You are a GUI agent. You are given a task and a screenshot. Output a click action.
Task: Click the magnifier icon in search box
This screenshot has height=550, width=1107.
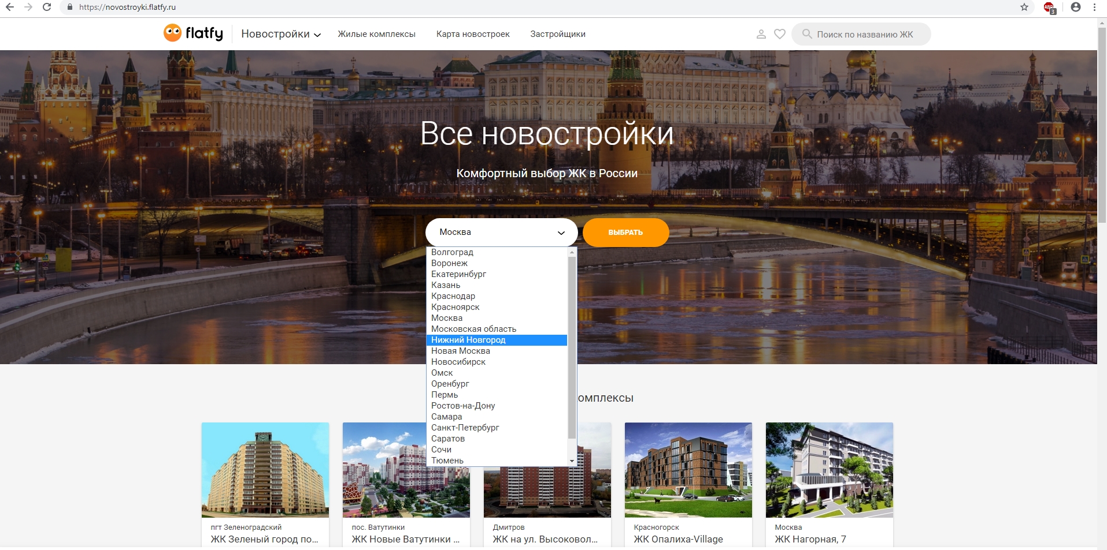[807, 34]
